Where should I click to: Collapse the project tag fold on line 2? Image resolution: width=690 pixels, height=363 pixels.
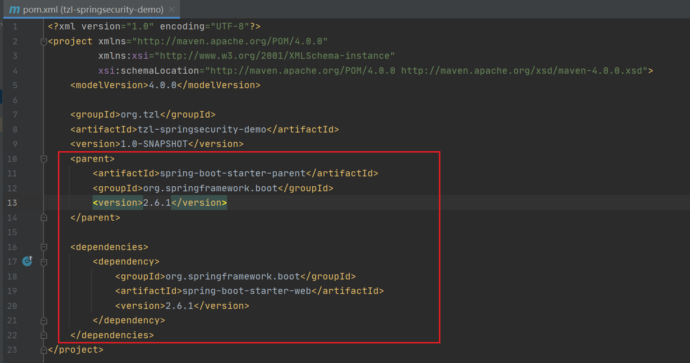point(44,42)
